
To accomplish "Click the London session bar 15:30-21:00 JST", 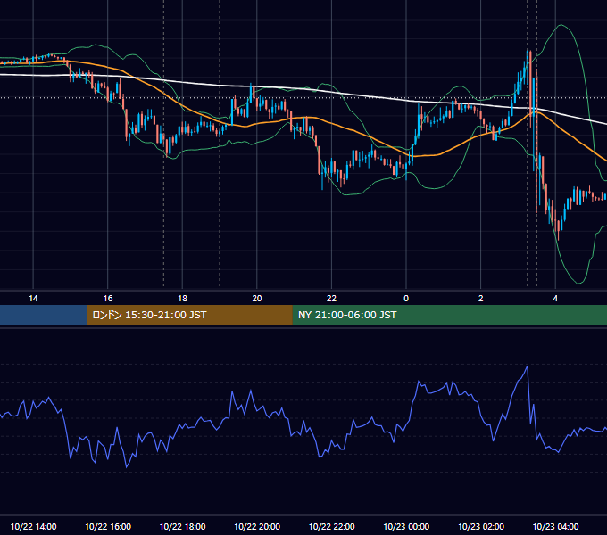I will (189, 315).
